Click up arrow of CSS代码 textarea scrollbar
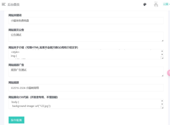This screenshot has width=170, height=125. (162, 101)
